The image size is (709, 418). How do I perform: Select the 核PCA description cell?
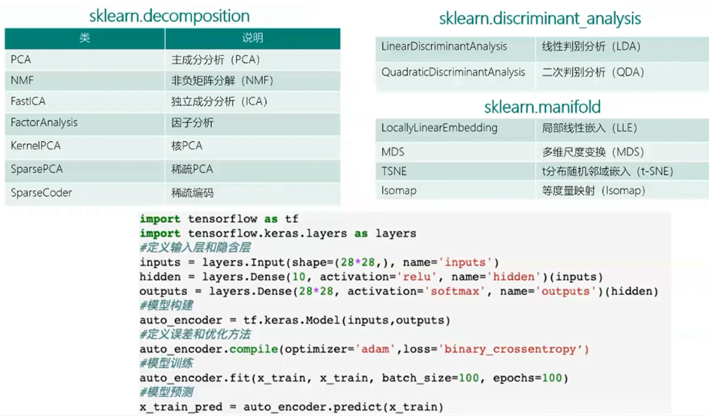tap(253, 146)
